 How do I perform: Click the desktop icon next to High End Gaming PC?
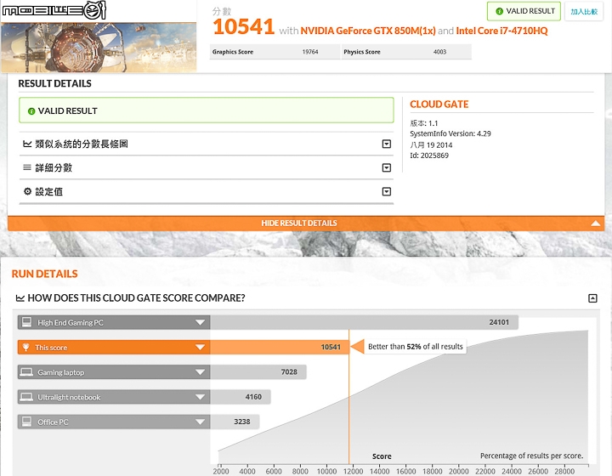point(26,322)
